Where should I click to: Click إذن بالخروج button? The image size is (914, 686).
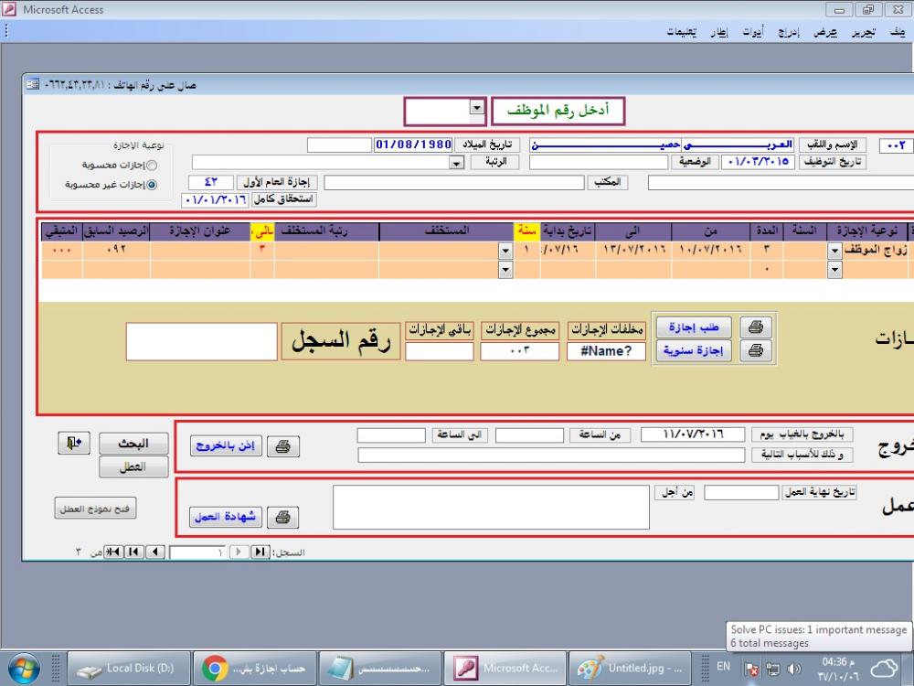point(226,446)
